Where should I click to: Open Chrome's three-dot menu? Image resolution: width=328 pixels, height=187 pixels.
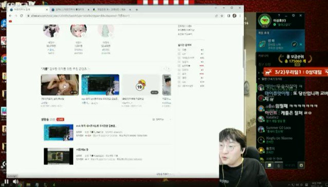[x=240, y=16]
